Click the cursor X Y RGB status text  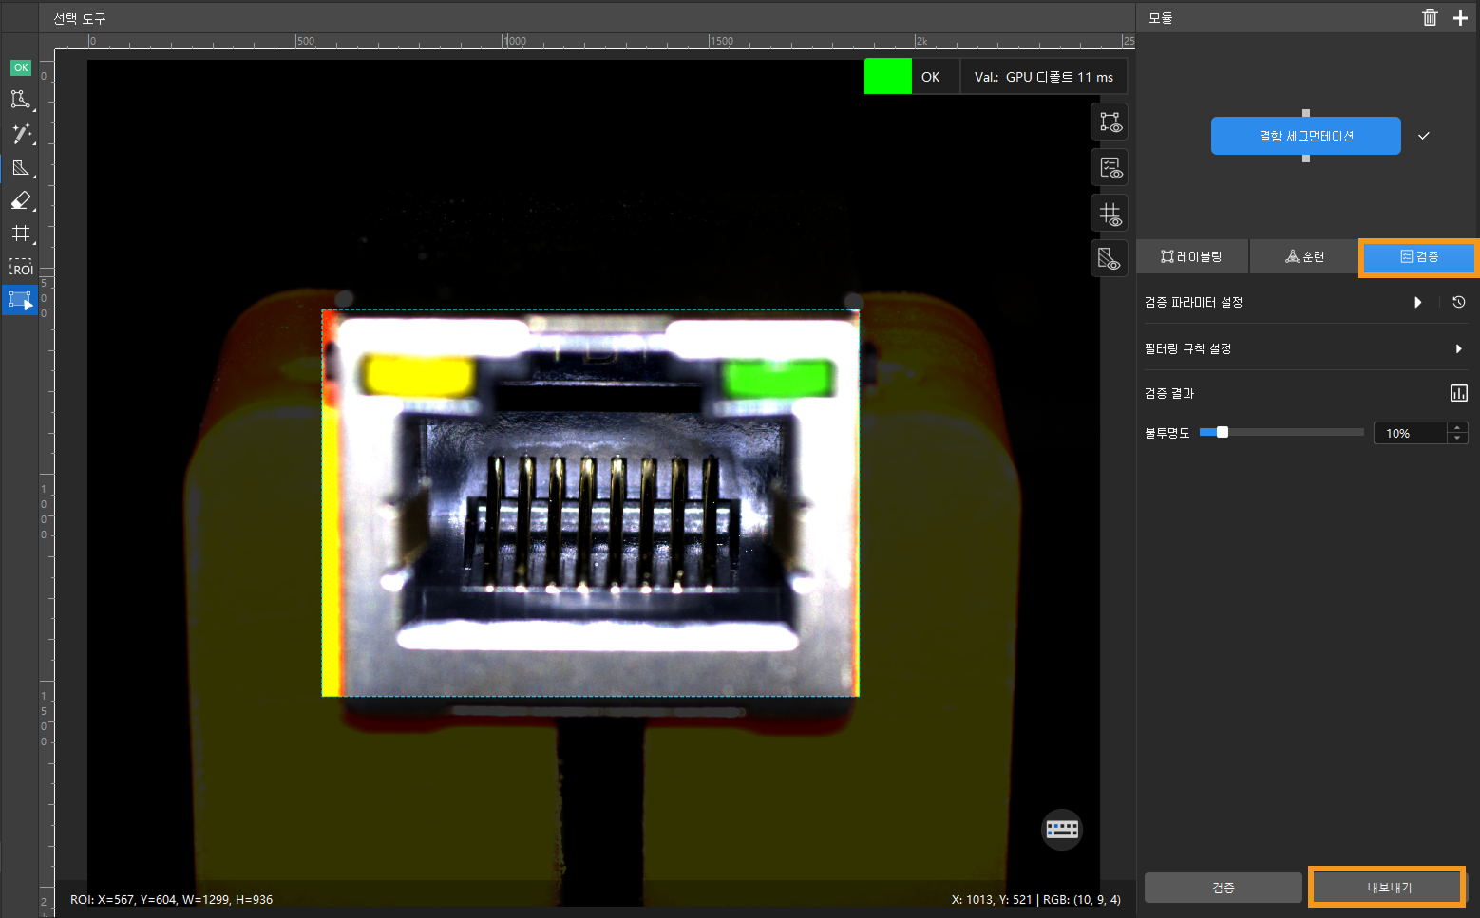[1035, 899]
